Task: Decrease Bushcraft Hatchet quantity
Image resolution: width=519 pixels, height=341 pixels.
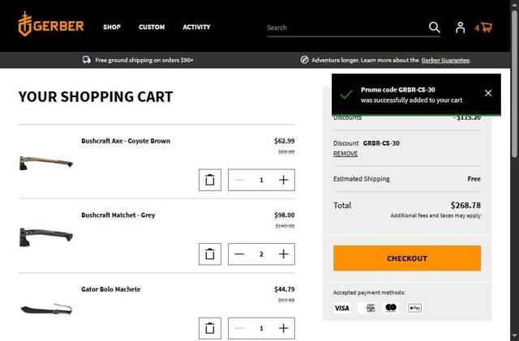Action: [239, 254]
